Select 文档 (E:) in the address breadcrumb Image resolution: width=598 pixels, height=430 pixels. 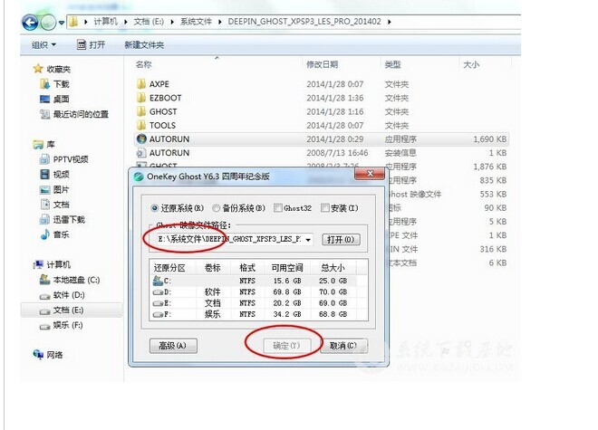coord(149,22)
